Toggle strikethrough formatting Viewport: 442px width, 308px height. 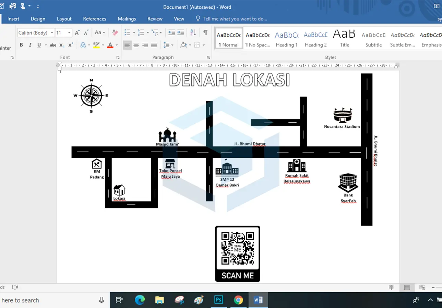coord(53,45)
